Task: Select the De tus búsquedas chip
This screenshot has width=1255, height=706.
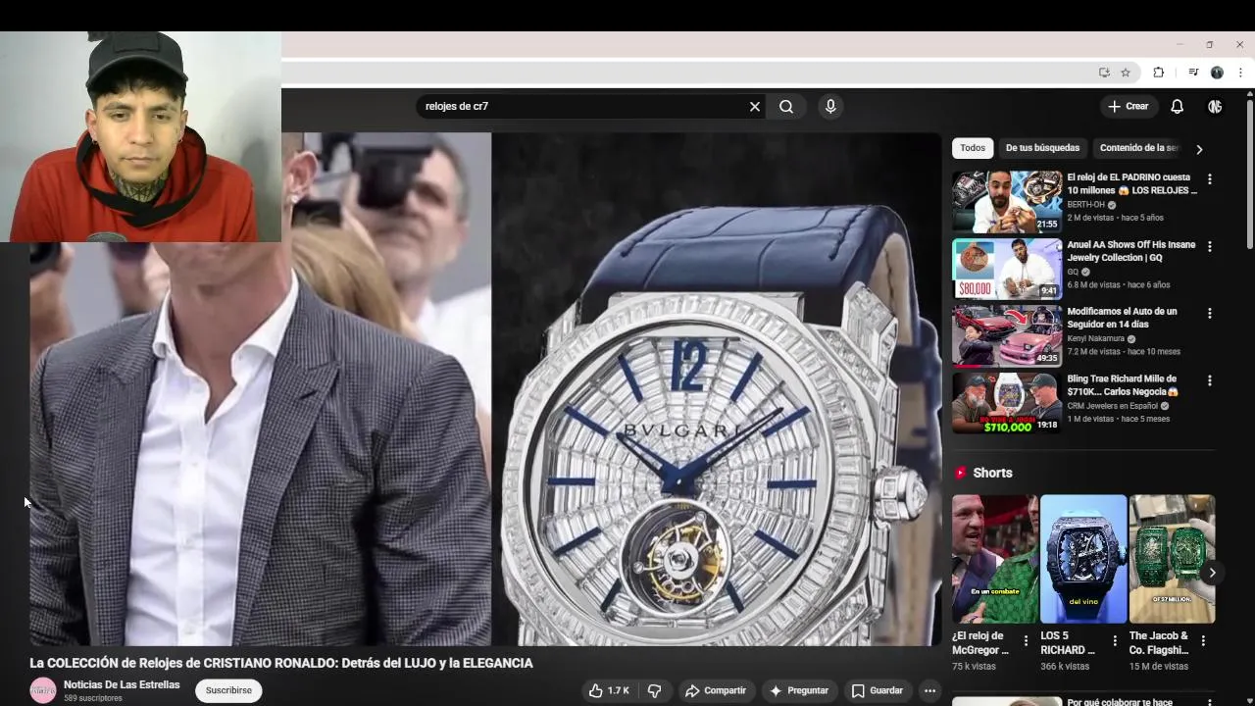Action: click(1042, 148)
